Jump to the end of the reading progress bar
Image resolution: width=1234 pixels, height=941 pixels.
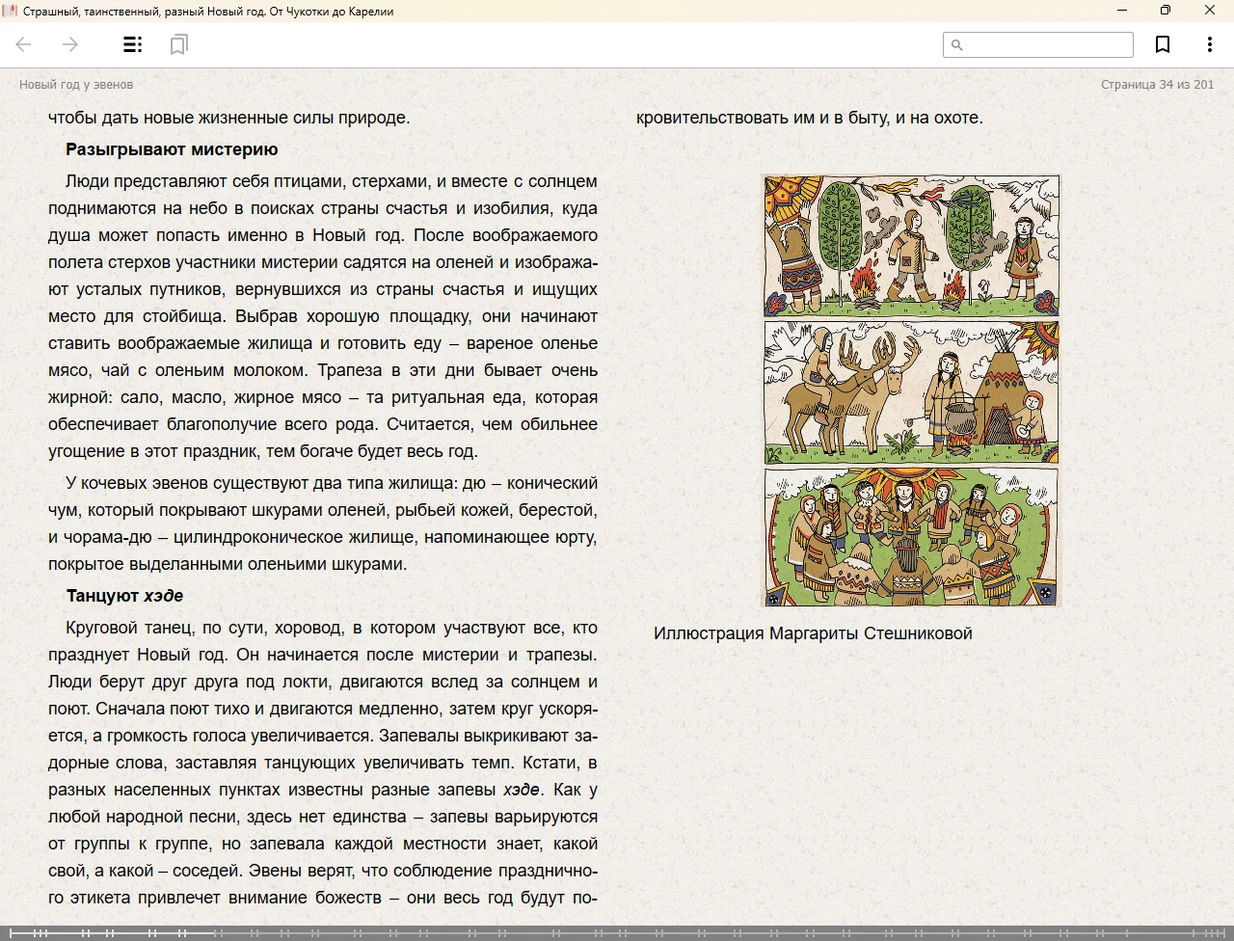pos(1226,933)
